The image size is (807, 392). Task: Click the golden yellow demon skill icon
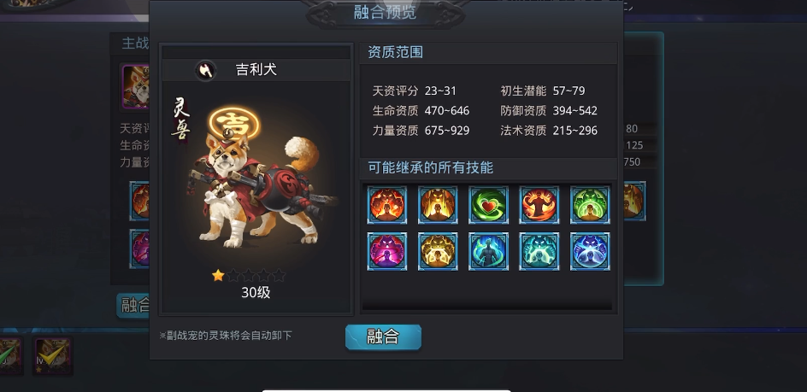click(438, 251)
